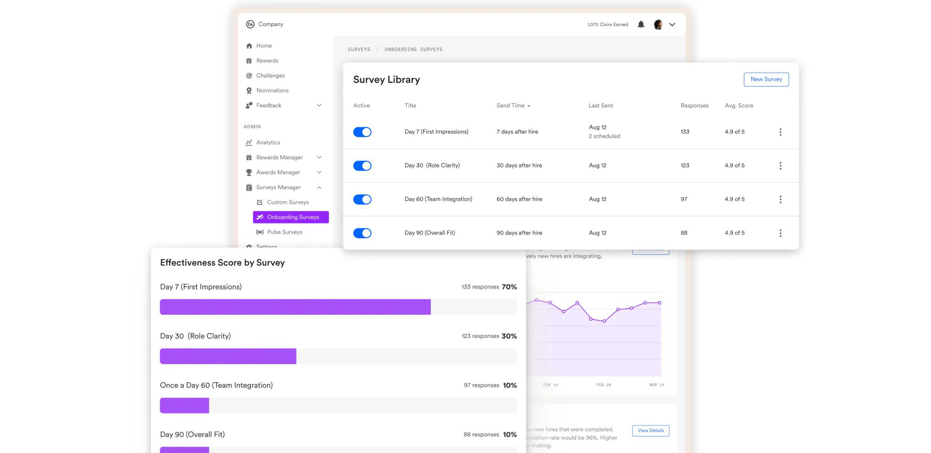Disable the Day 7 First Impressions toggle
931x453 pixels.
362,132
